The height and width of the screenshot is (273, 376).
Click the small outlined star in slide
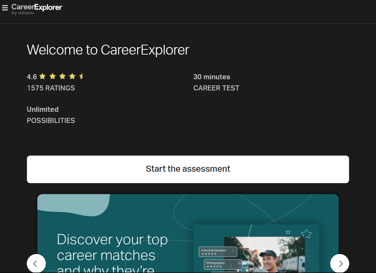pyautogui.click(x=288, y=232)
